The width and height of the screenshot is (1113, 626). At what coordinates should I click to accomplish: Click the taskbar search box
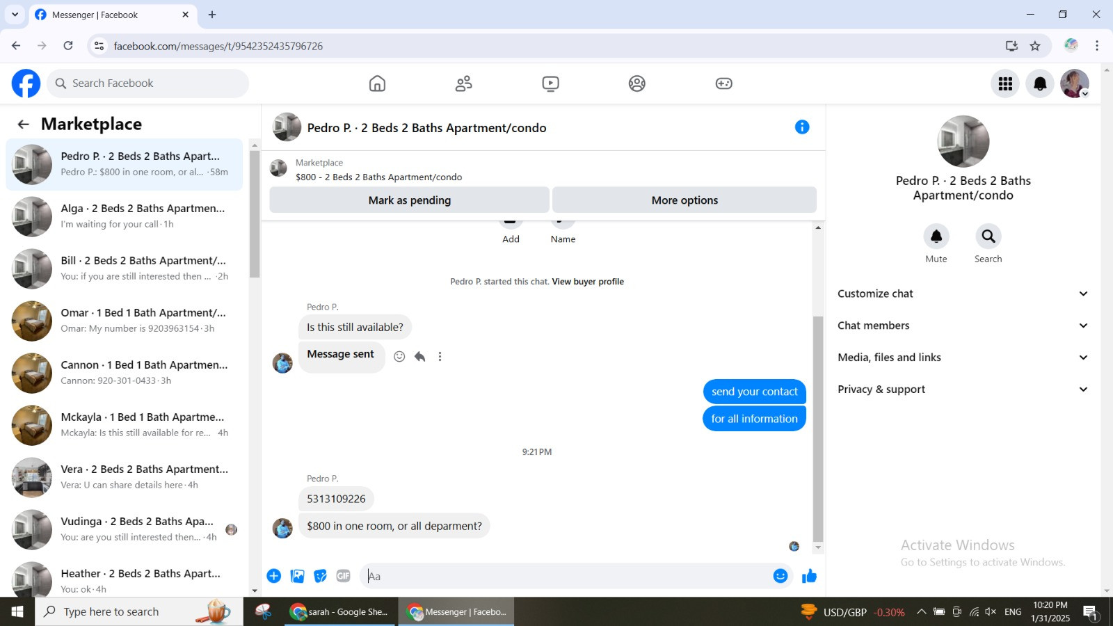click(139, 612)
